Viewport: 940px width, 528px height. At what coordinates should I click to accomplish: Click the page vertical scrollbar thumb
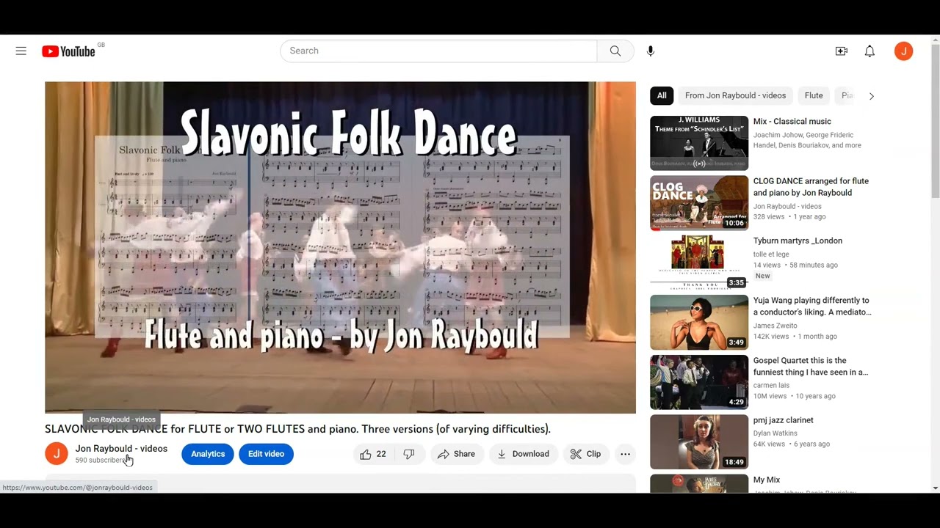click(935, 121)
